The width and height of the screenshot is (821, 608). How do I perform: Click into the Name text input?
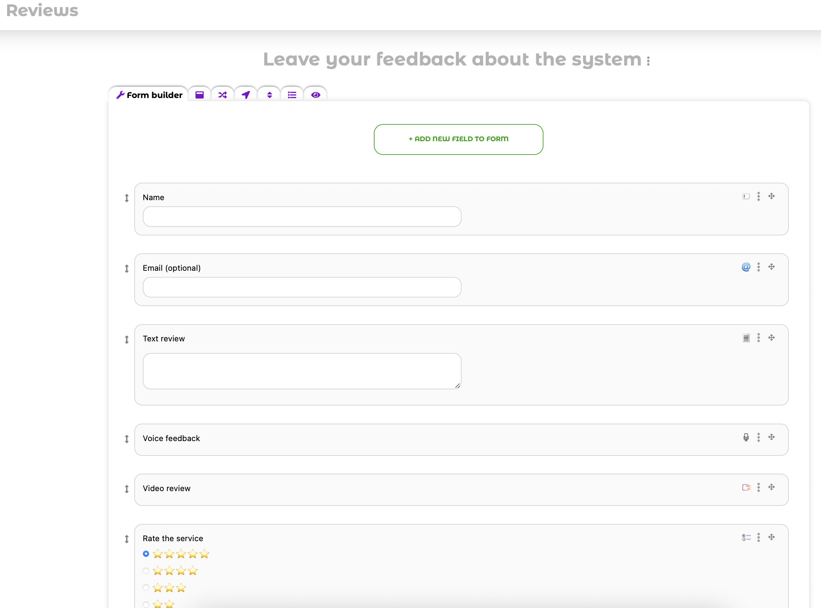[302, 216]
